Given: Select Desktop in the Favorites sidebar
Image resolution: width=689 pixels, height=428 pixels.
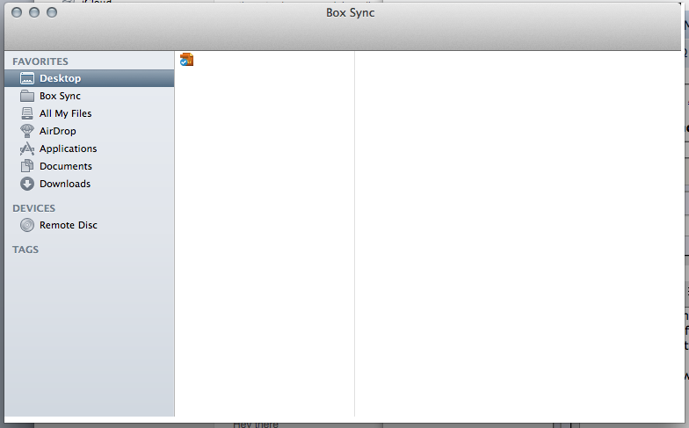Looking at the screenshot, I should [x=90, y=78].
